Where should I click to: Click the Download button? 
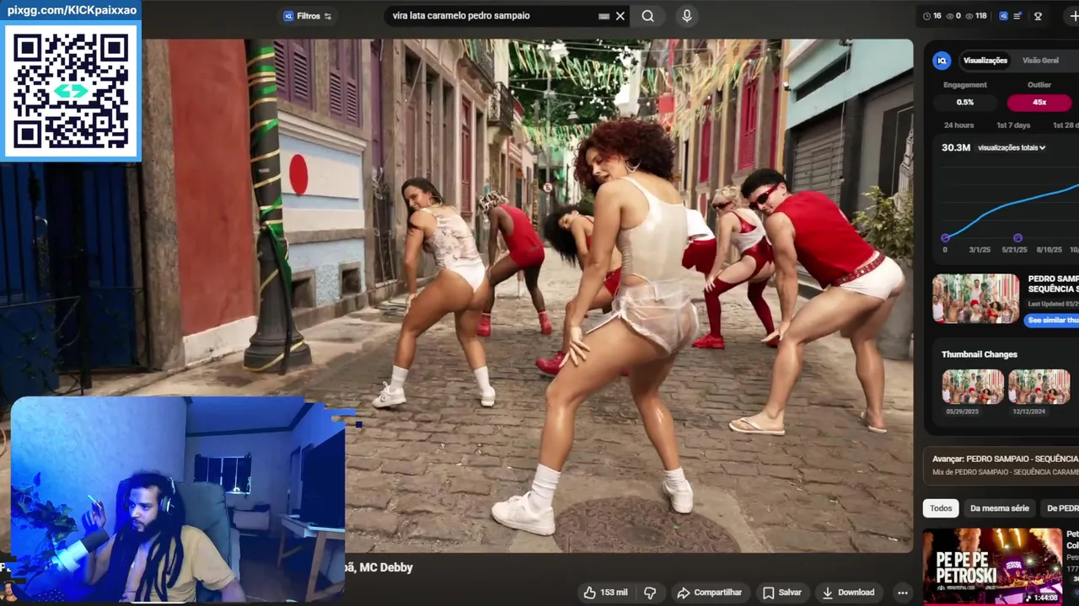[x=848, y=593]
